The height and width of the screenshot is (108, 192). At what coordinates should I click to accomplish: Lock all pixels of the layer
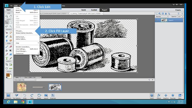166,13
